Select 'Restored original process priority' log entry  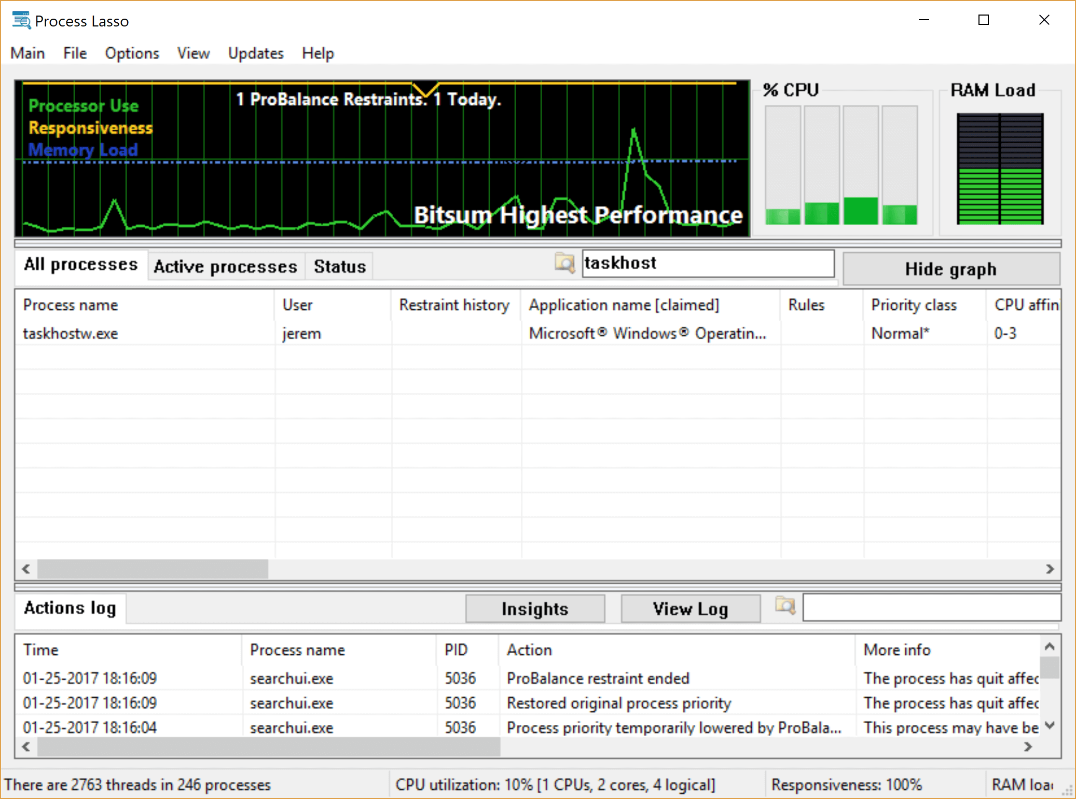[x=528, y=703]
